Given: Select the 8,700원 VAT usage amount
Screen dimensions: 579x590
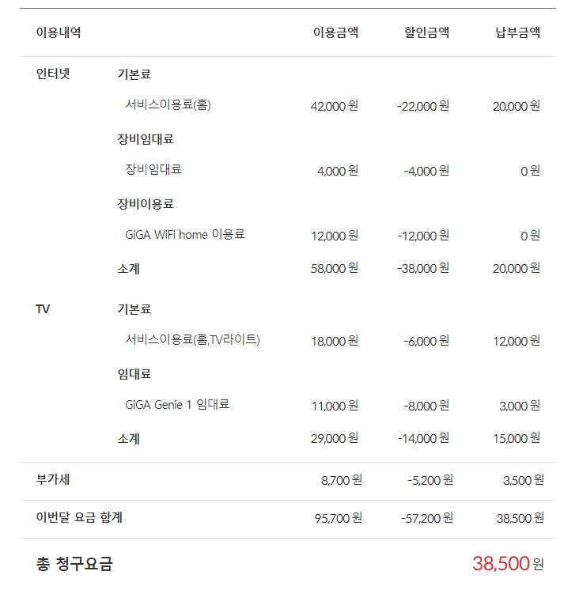Looking at the screenshot, I should point(342,479).
